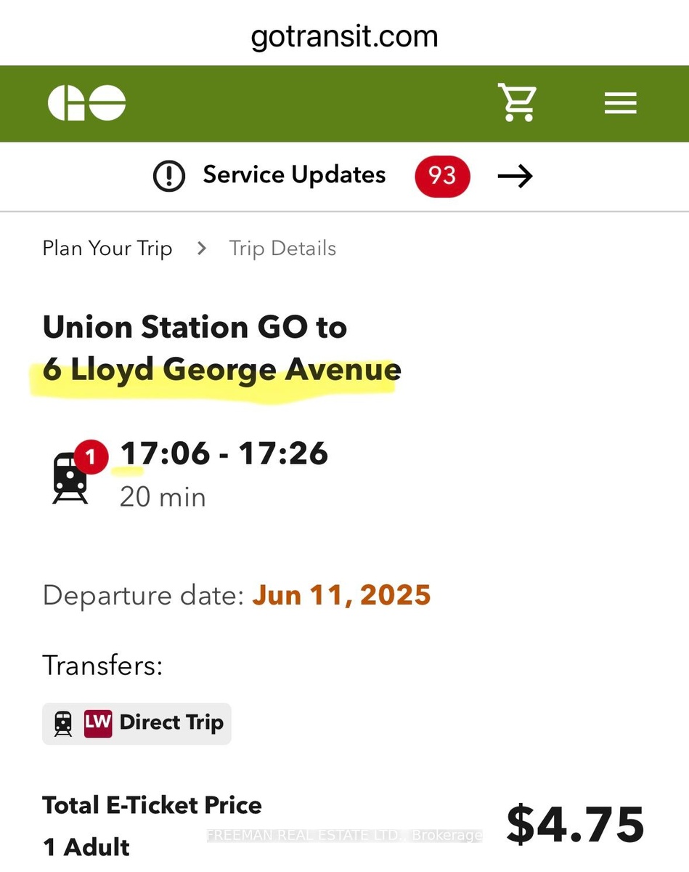Click the red alert badge numbered 1
Viewport: 689px width, 872px height.
click(x=91, y=457)
